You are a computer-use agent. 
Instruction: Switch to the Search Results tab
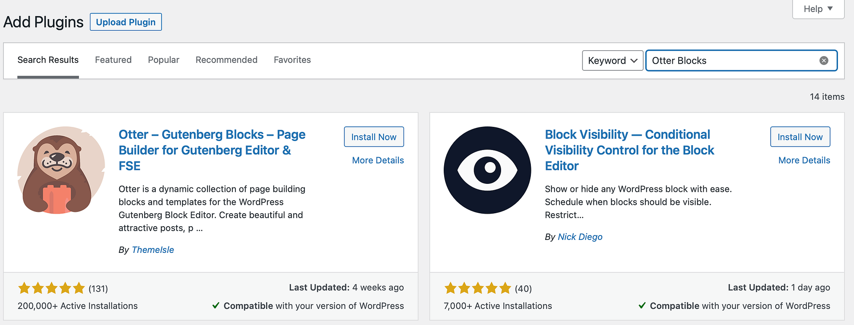(48, 60)
